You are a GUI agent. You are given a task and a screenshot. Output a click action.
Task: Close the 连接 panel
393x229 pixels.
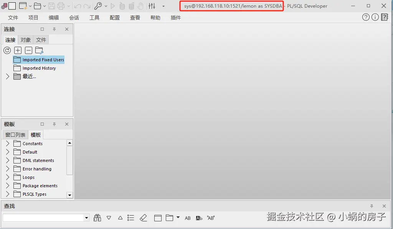(x=67, y=29)
